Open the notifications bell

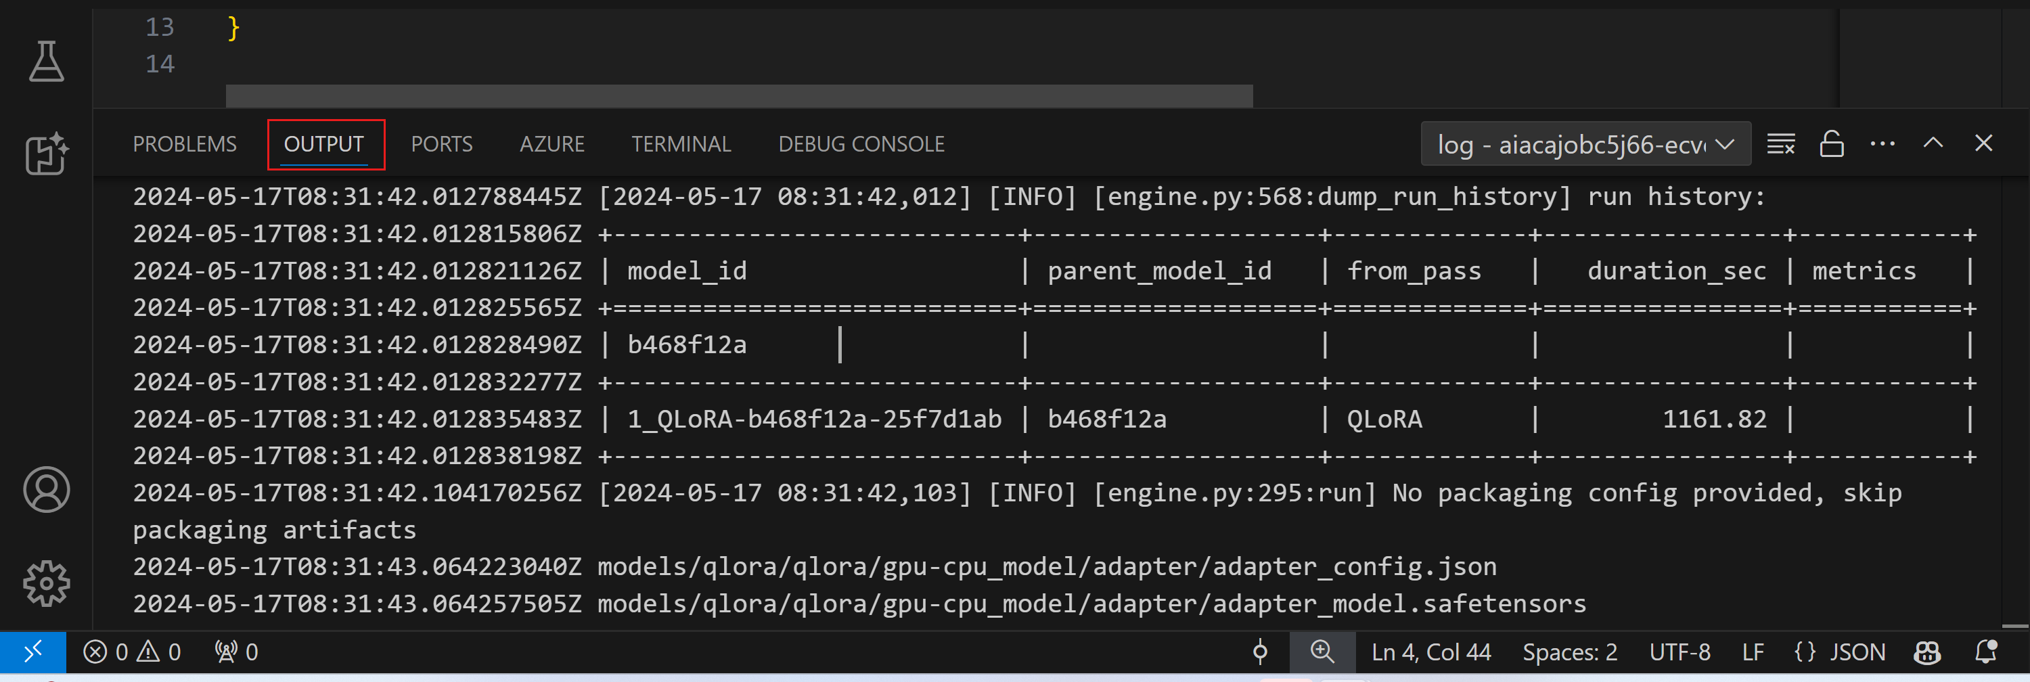tap(1987, 652)
